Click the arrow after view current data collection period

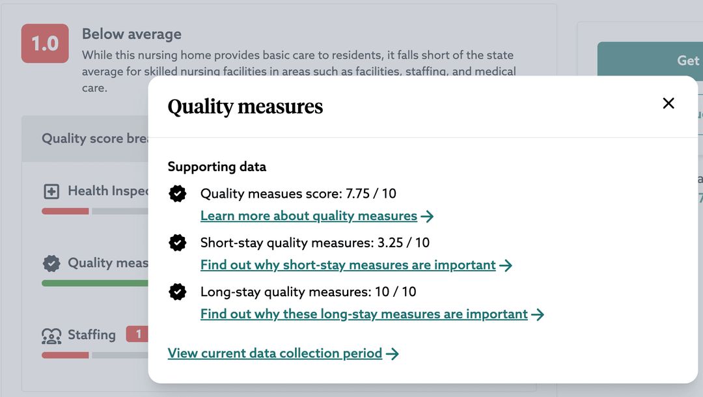pyautogui.click(x=393, y=353)
